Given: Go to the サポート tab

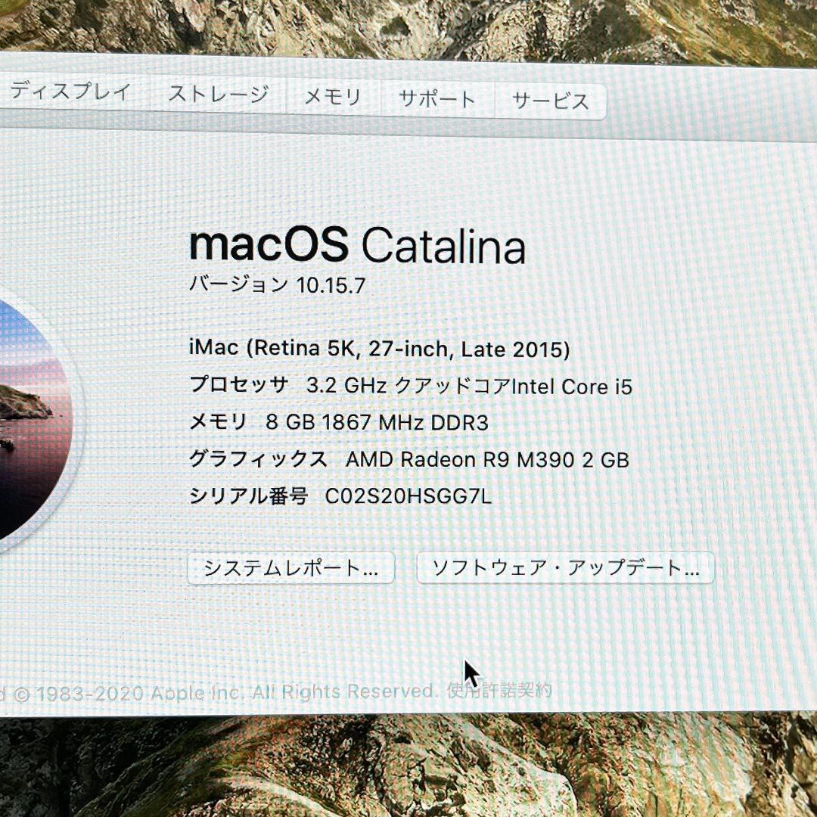Looking at the screenshot, I should coord(436,98).
